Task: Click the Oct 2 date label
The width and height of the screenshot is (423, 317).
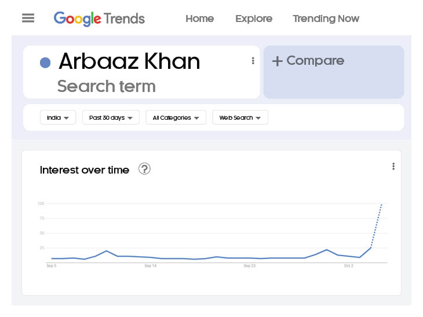Action: pyautogui.click(x=348, y=266)
